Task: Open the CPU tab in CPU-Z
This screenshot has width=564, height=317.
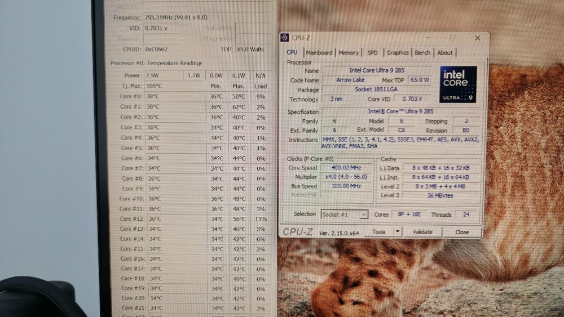Action: click(292, 52)
